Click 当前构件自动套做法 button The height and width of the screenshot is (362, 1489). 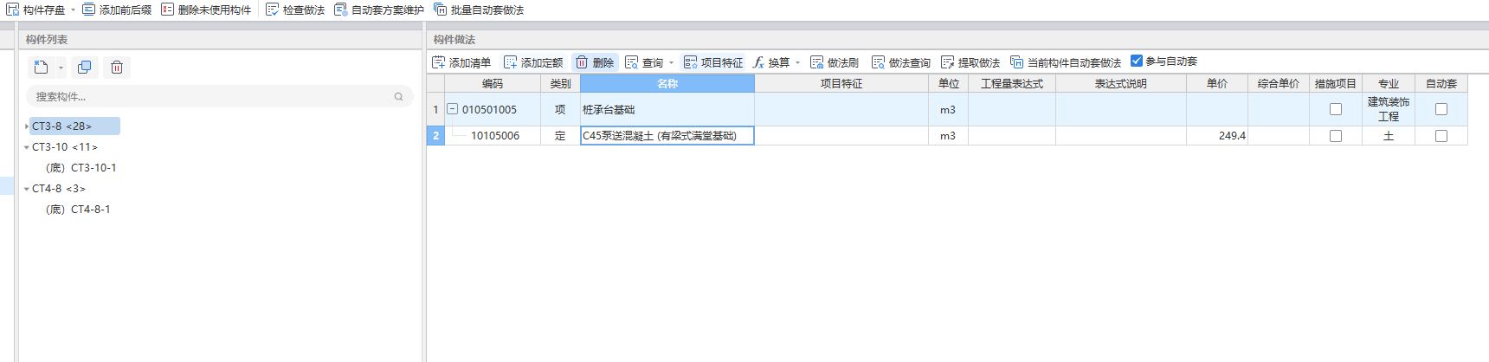tap(1066, 62)
